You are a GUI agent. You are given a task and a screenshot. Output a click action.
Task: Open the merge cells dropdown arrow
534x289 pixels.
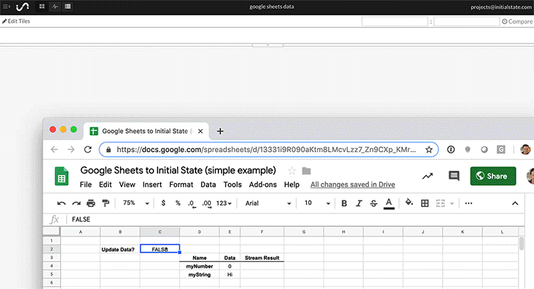pyautogui.click(x=452, y=204)
